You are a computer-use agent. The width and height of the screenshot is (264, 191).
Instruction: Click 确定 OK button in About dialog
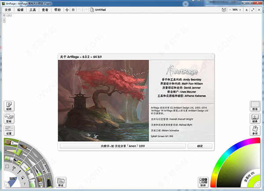pos(200,146)
